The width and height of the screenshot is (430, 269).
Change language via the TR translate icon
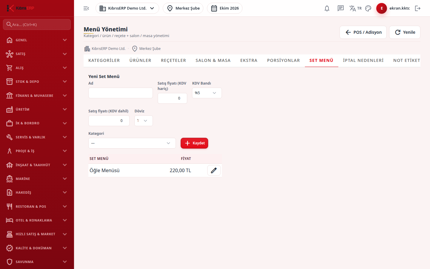[355, 8]
